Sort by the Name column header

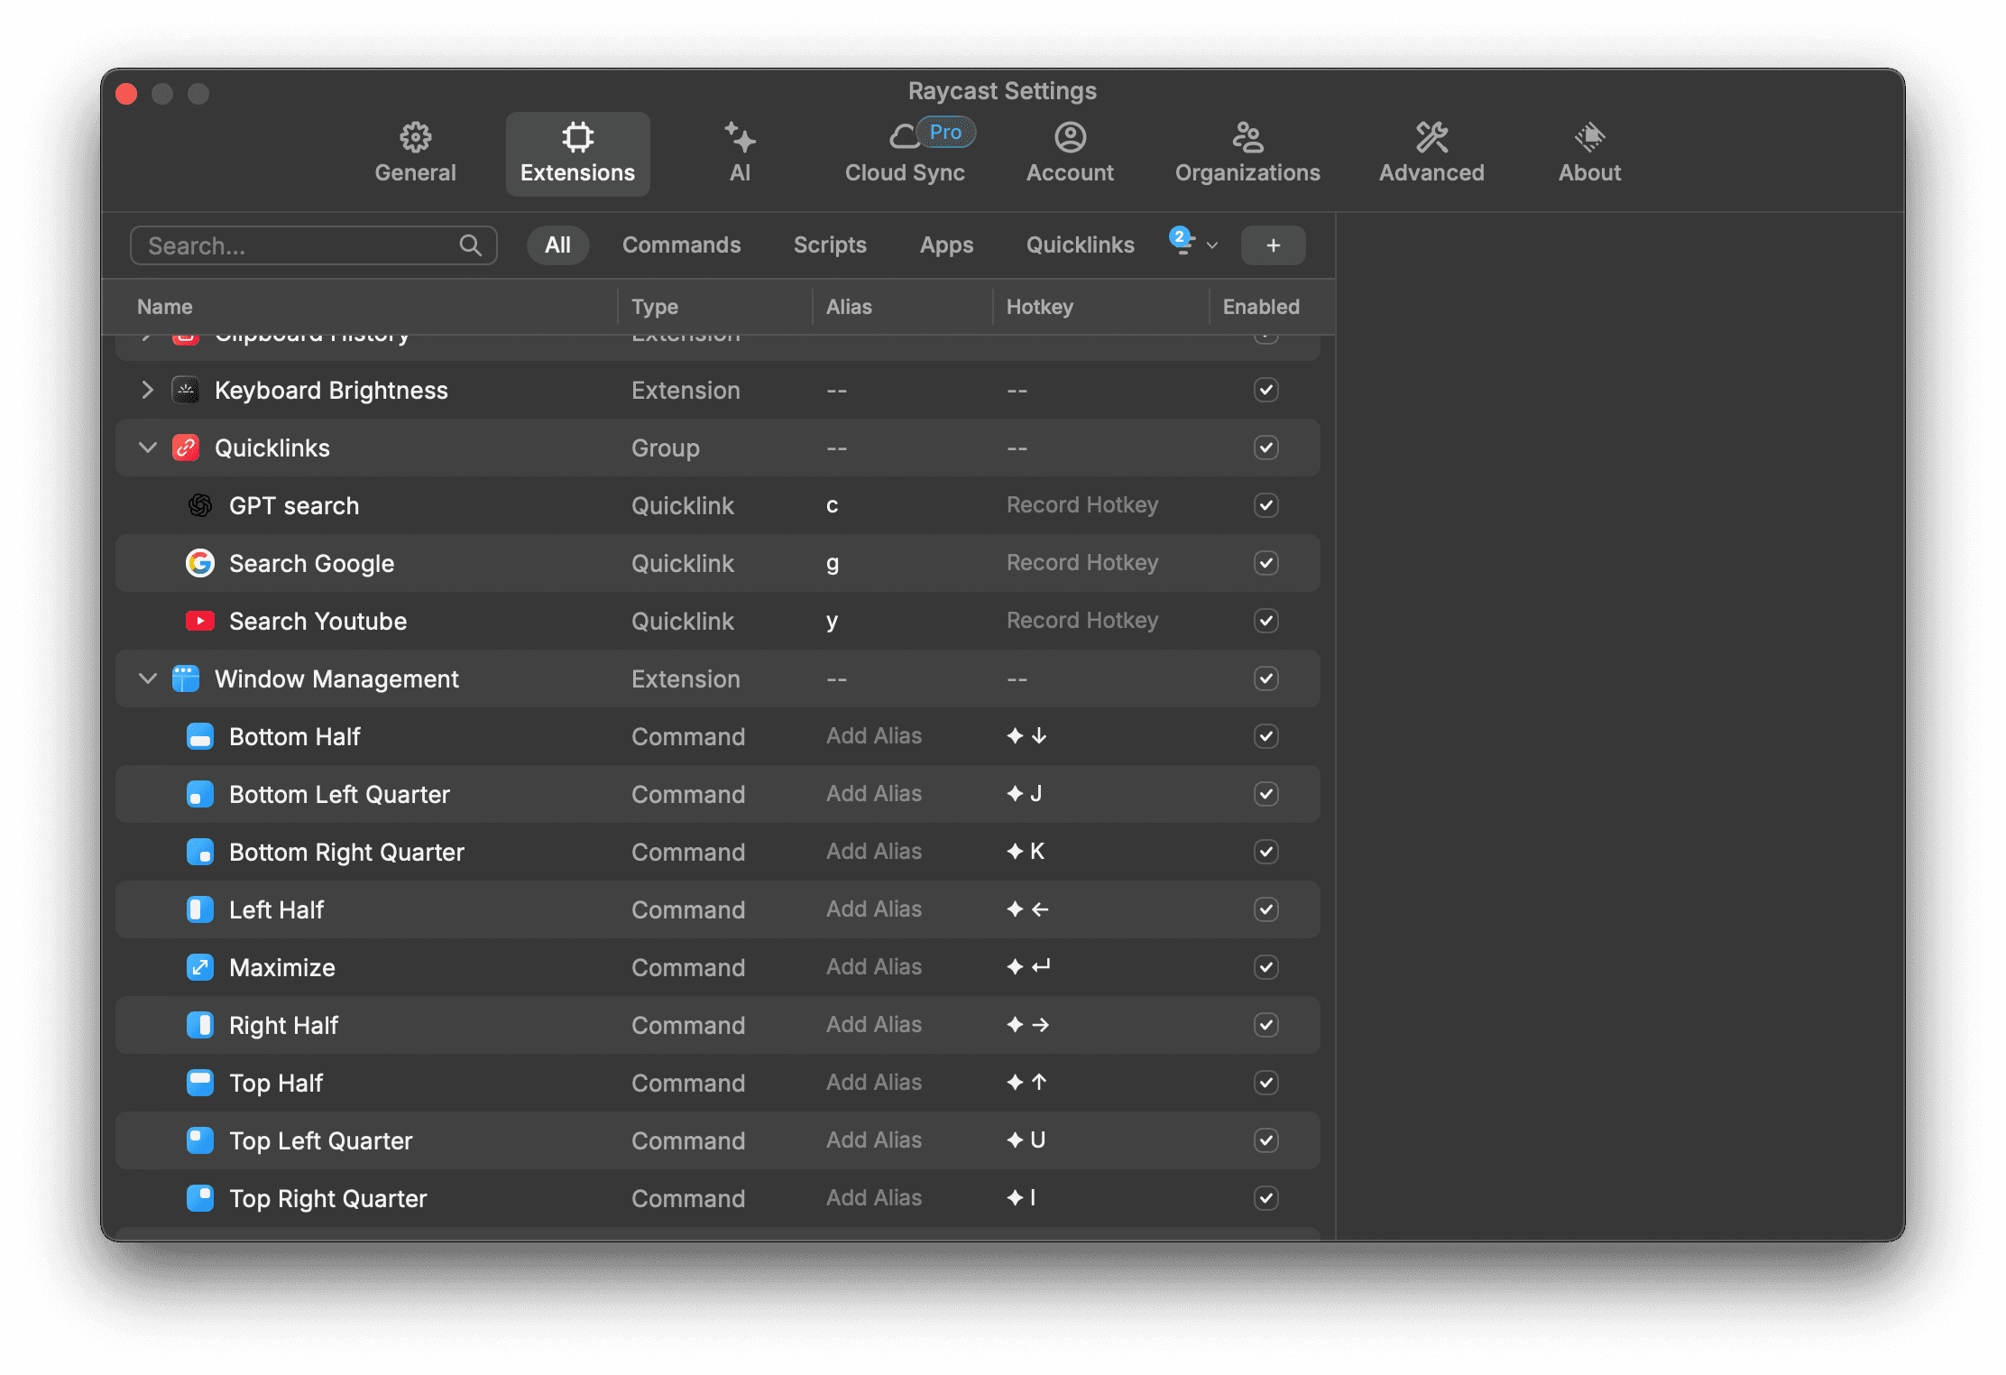point(164,307)
